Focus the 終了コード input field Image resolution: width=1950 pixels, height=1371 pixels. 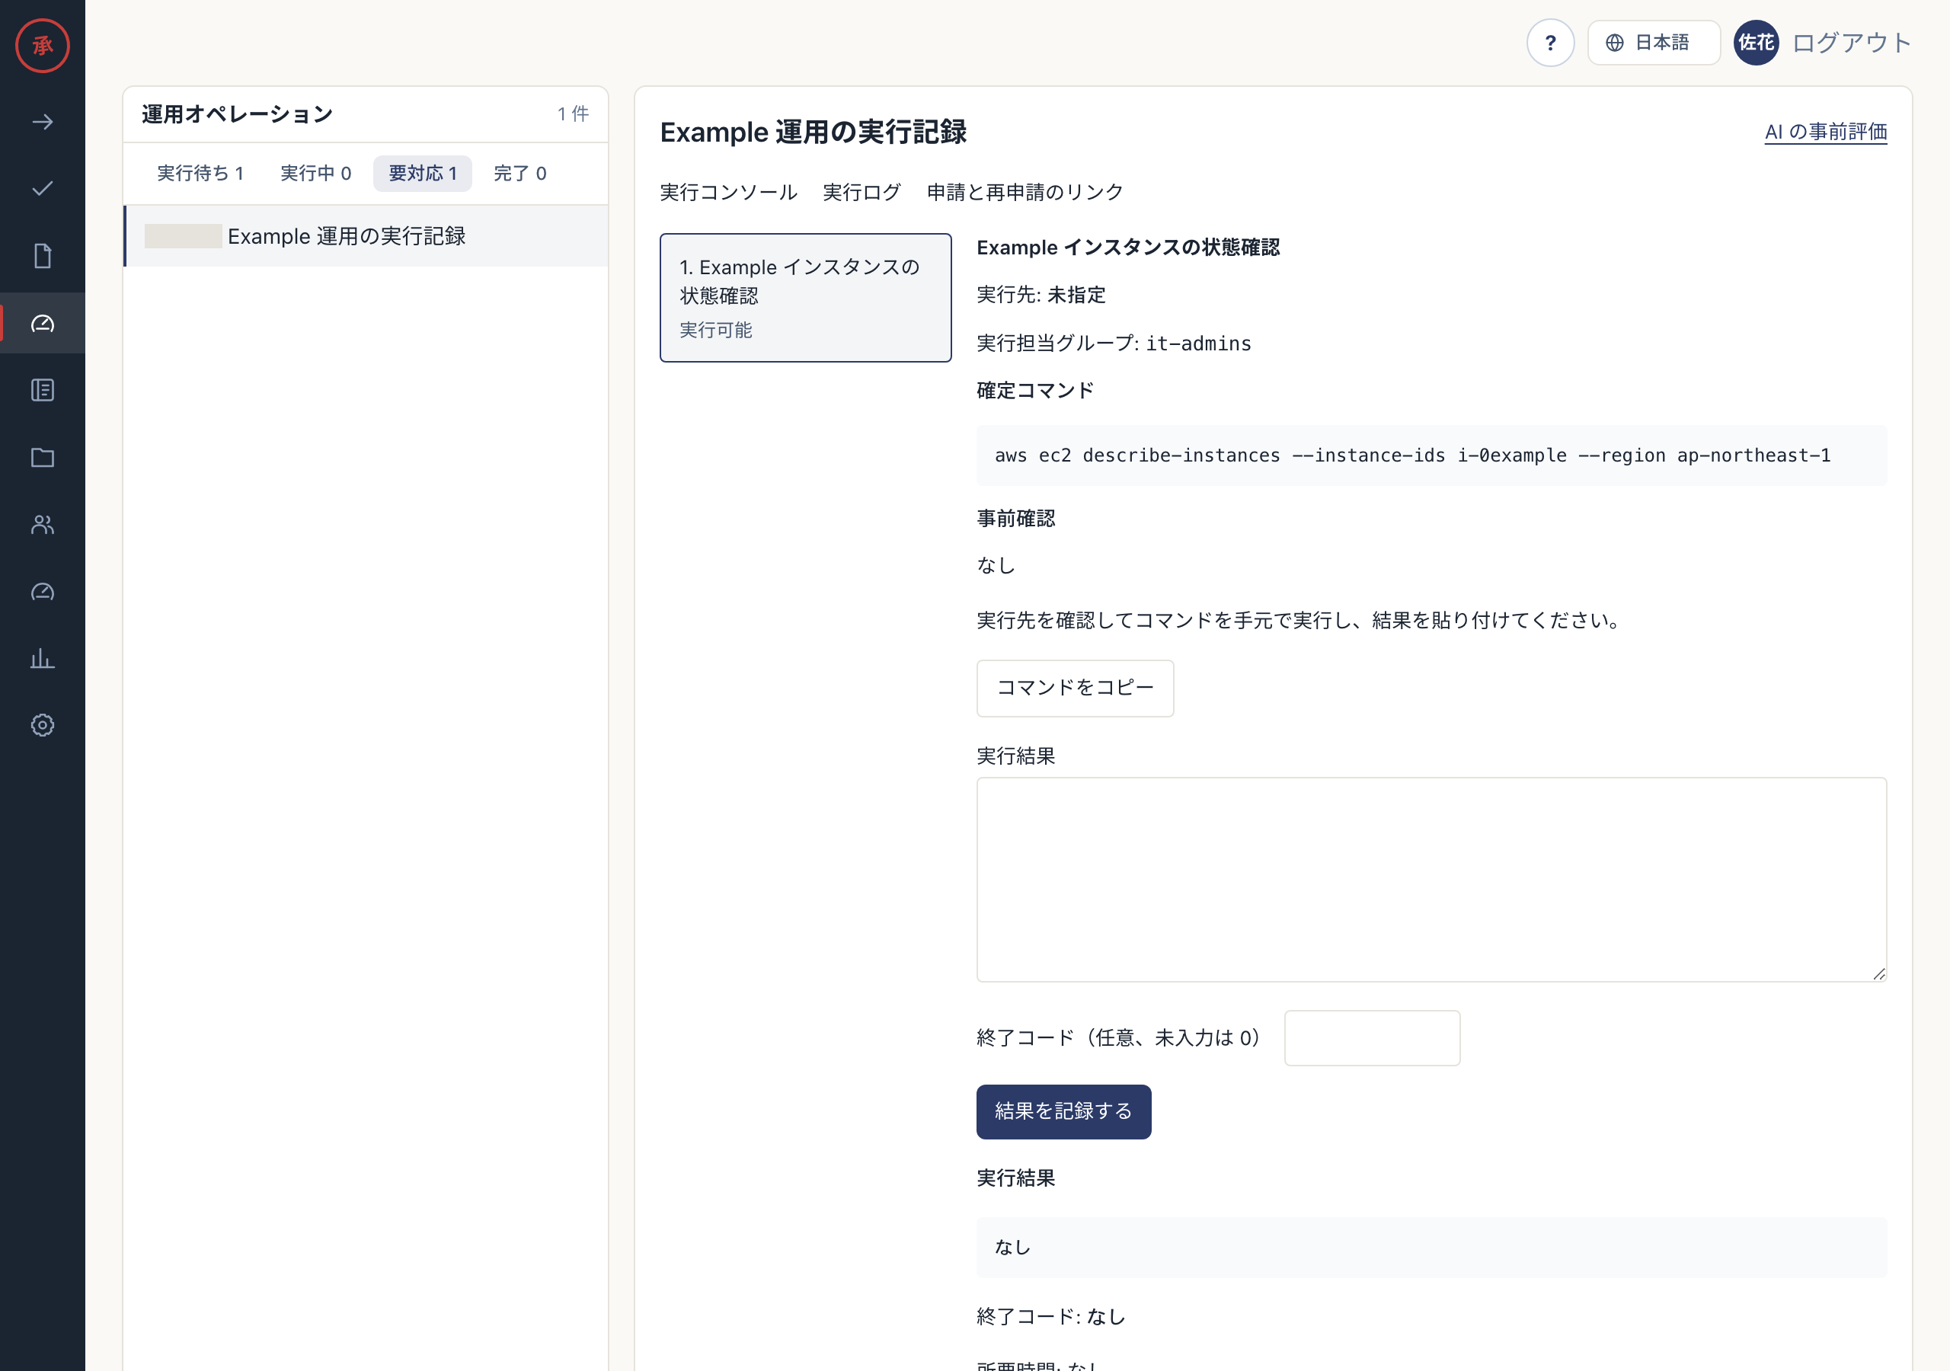[x=1372, y=1037]
